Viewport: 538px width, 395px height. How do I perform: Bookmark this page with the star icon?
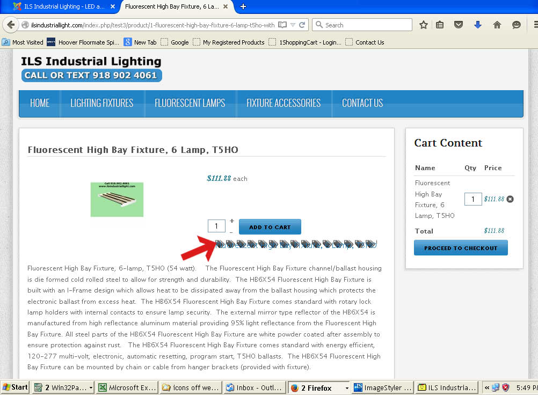click(424, 25)
